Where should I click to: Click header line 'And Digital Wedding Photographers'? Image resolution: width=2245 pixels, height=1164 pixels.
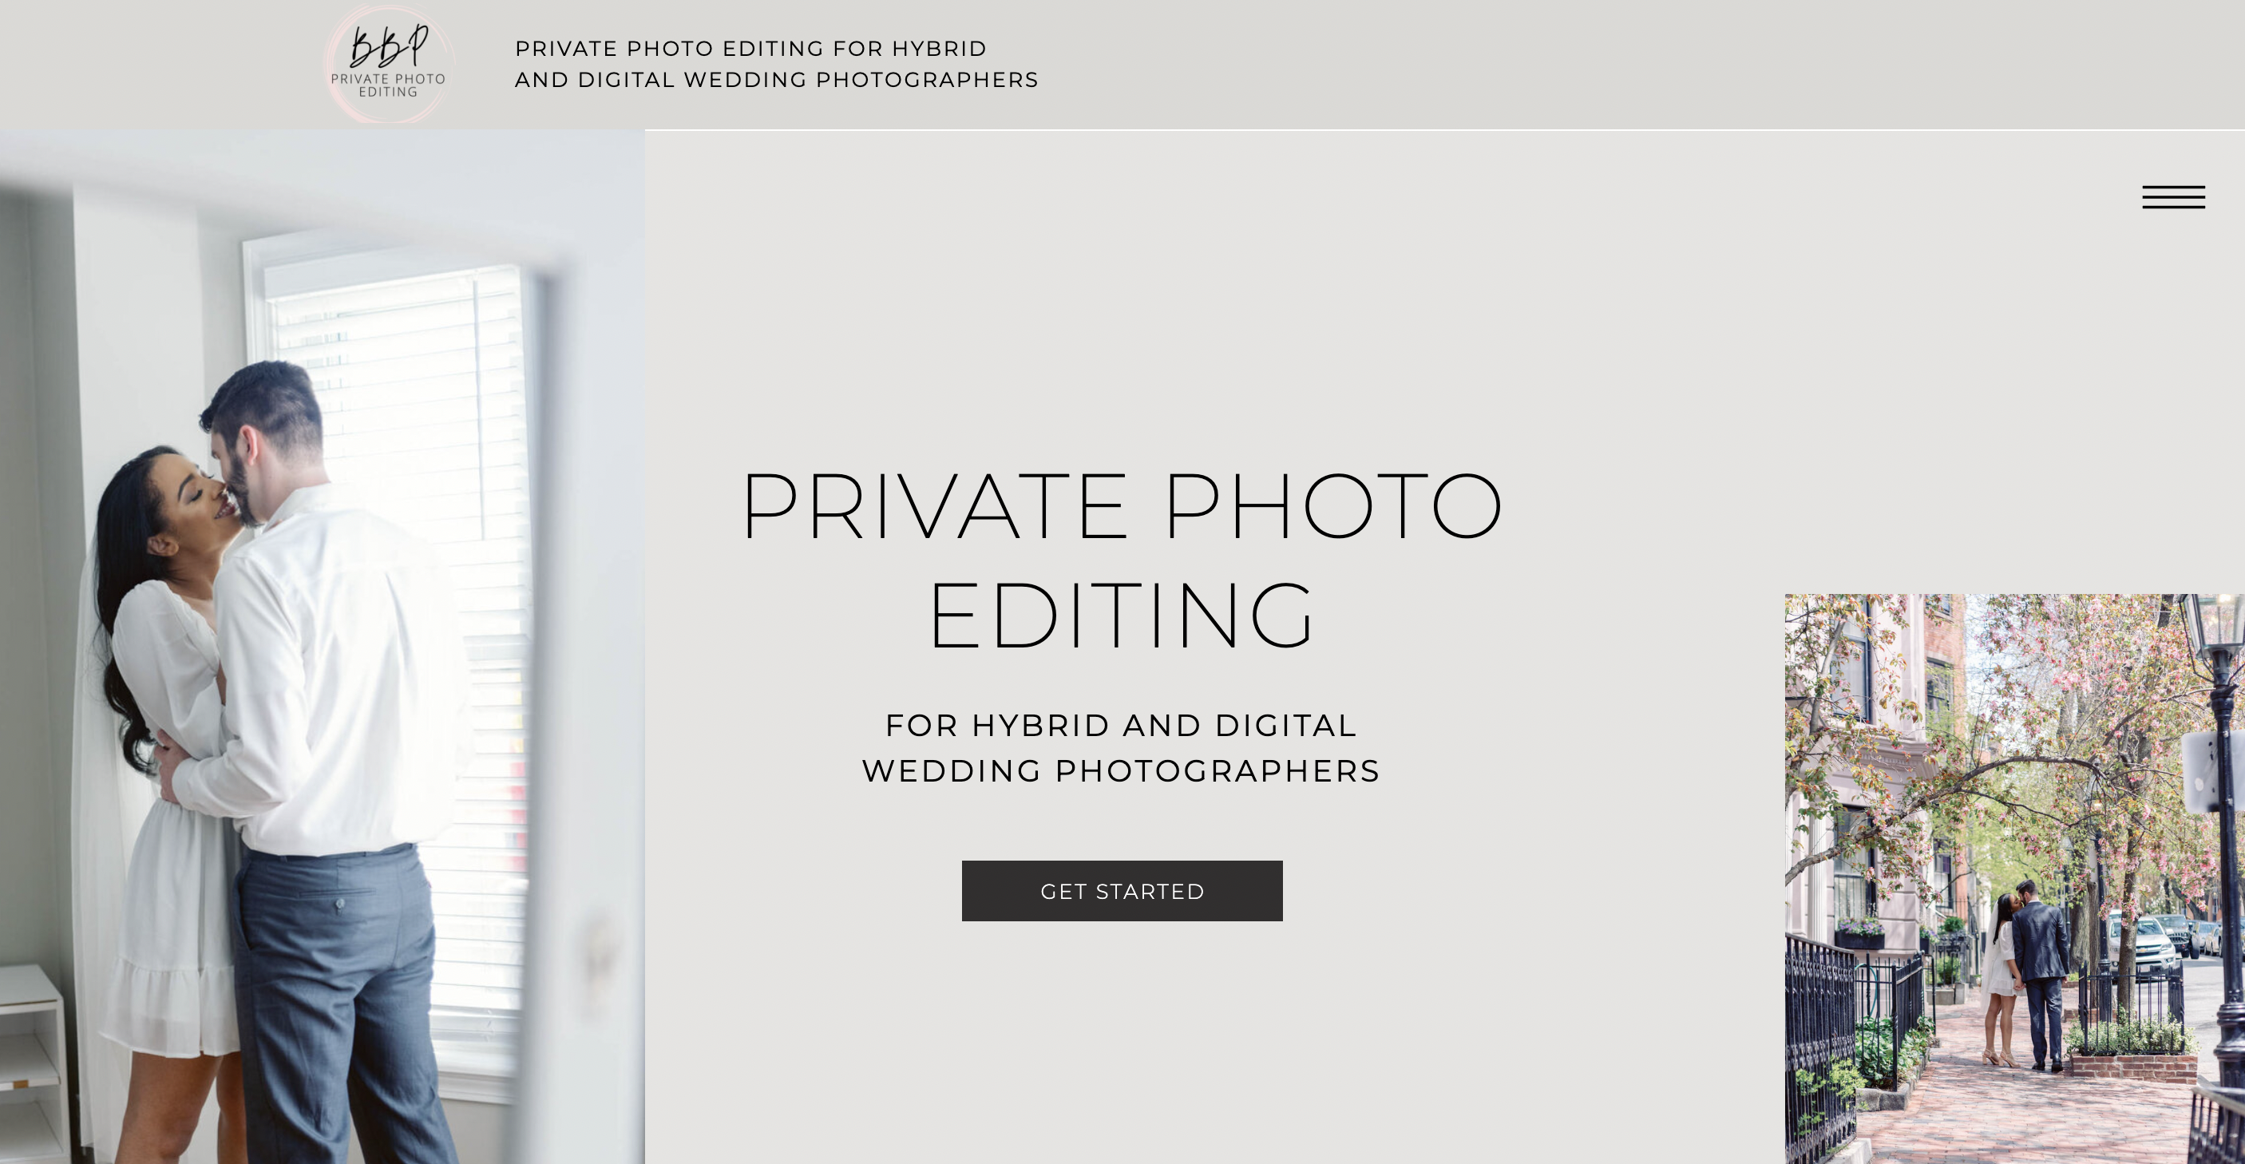click(x=777, y=80)
